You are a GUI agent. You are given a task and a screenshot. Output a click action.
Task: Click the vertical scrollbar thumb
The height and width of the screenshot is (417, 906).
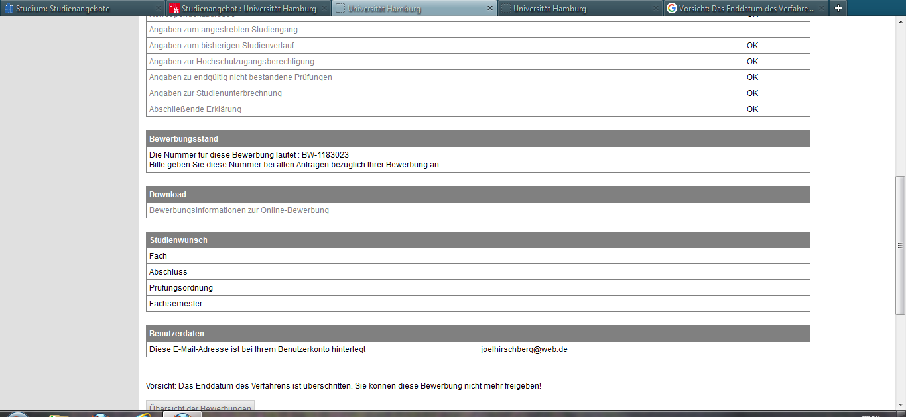[x=900, y=245]
